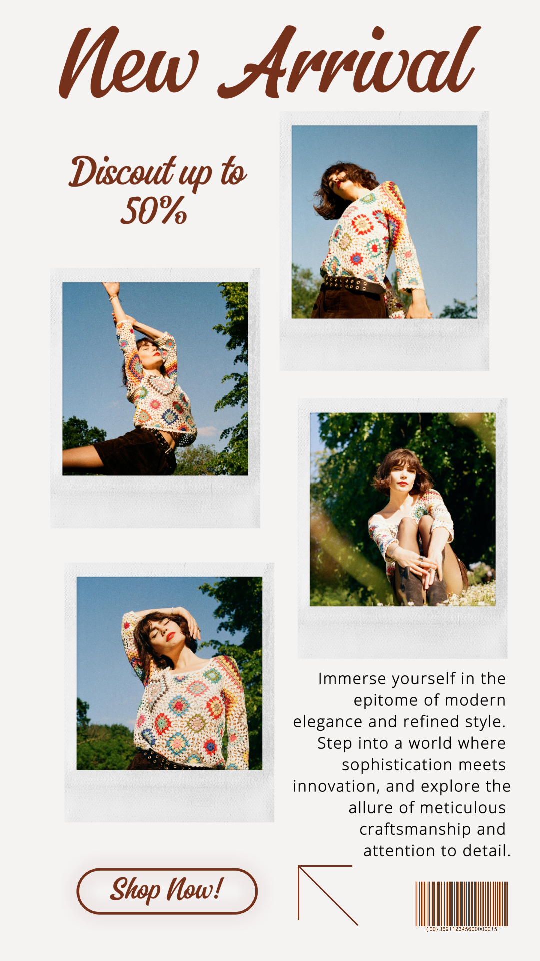Click the "Immerse yourself in the" text line
The image size is (540, 961).
pyautogui.click(x=412, y=679)
